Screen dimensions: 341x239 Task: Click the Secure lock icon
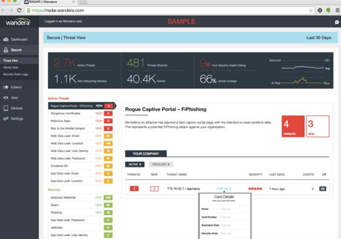(x=6, y=50)
